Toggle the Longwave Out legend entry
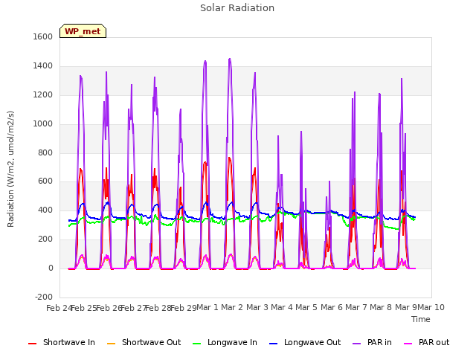 pyautogui.click(x=305, y=342)
